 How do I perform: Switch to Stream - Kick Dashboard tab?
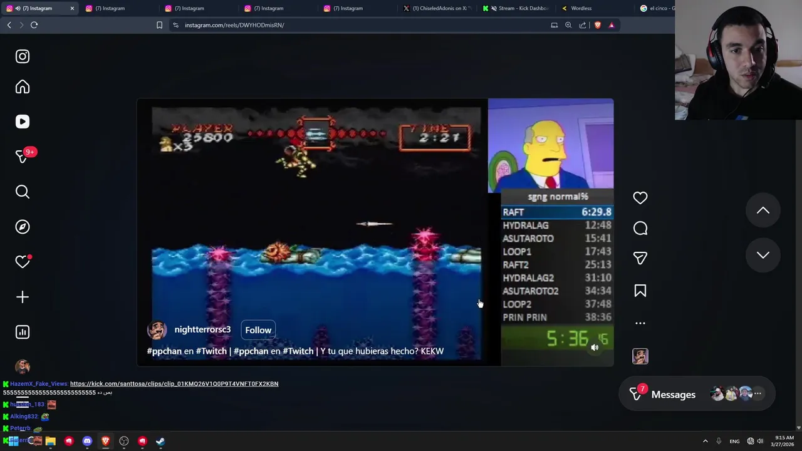[516, 8]
